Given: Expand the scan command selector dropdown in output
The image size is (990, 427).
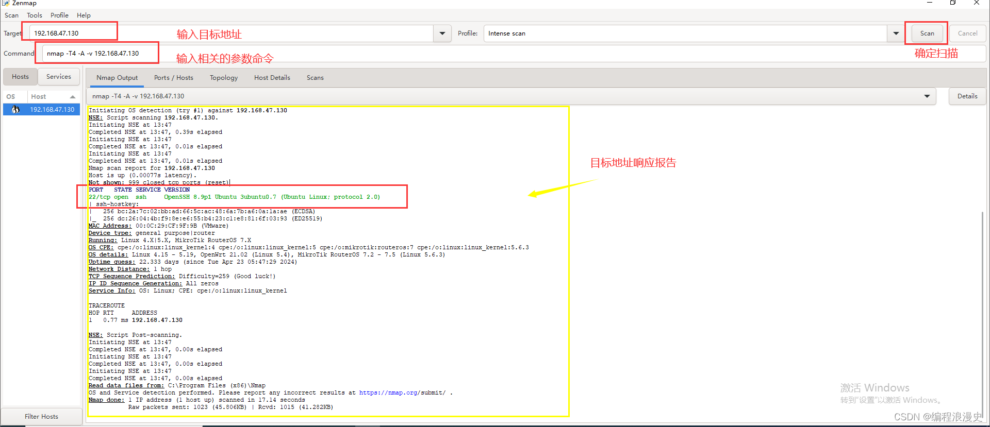Looking at the screenshot, I should pyautogui.click(x=927, y=96).
